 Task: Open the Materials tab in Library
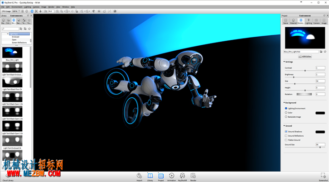tap(3, 21)
